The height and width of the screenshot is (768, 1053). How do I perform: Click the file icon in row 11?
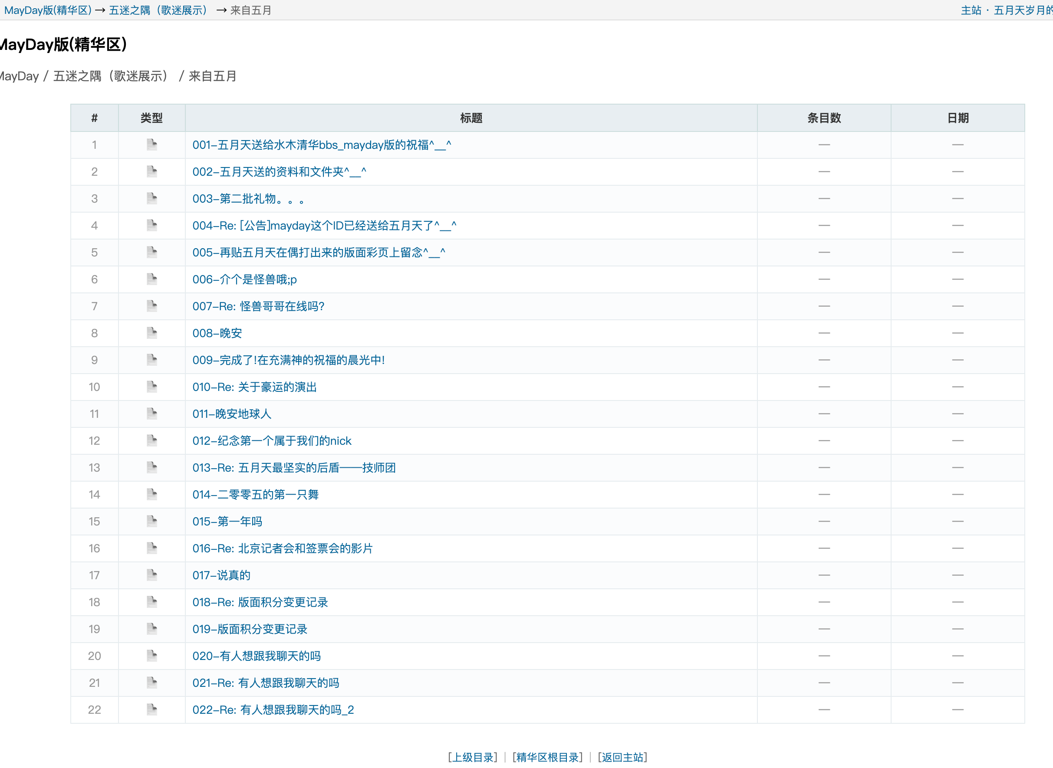151,414
